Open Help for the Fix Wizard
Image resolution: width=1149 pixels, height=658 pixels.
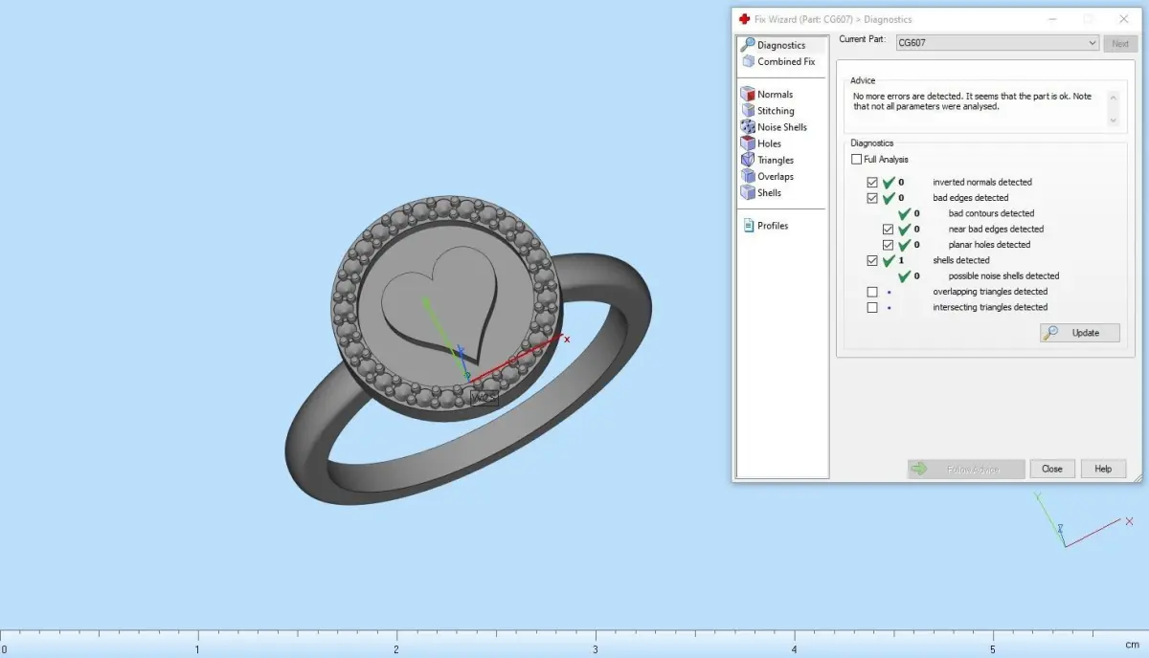tap(1103, 469)
